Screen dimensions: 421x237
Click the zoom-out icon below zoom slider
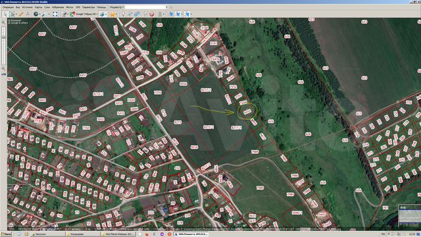(x=3, y=69)
